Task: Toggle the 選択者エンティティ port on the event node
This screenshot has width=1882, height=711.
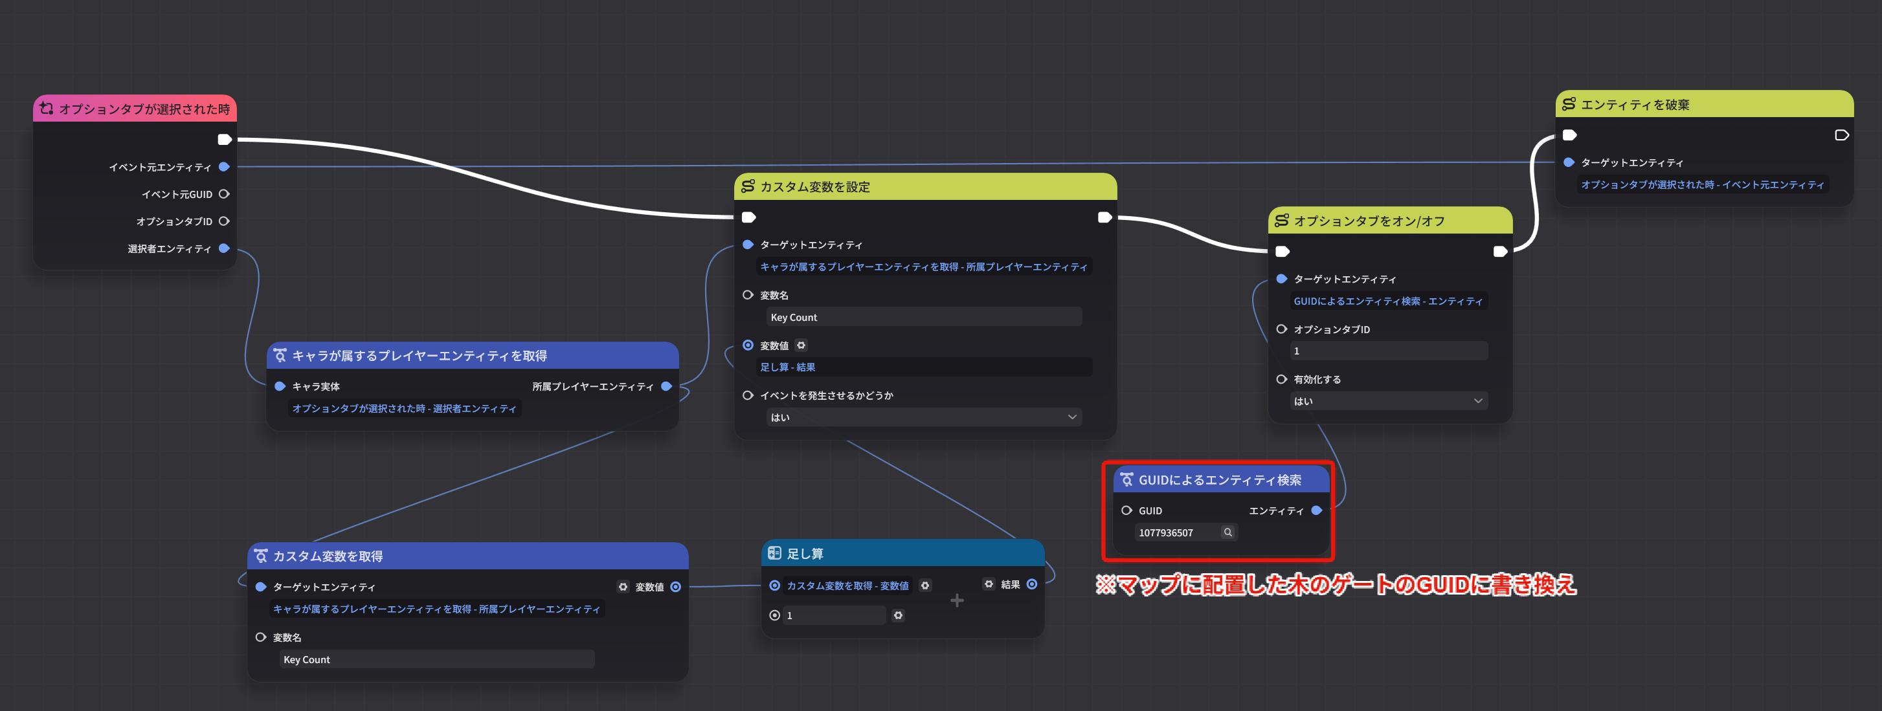Action: coord(224,248)
